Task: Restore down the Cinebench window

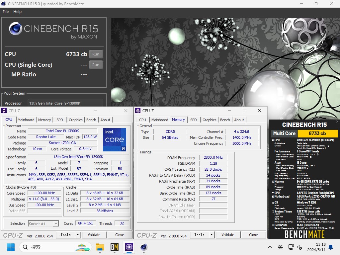Action: [316, 3]
